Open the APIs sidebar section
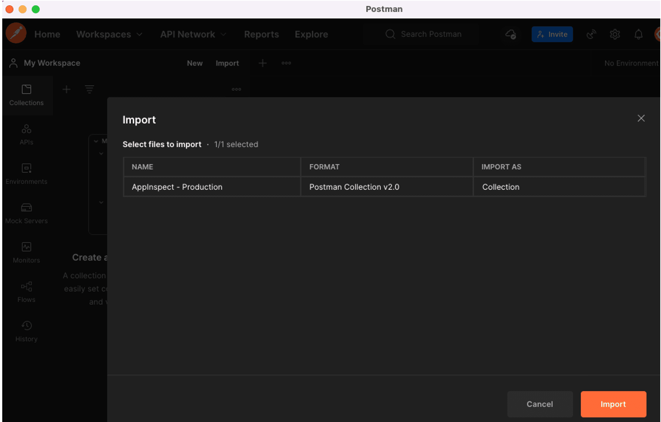The width and height of the screenshot is (661, 422). coord(27,134)
